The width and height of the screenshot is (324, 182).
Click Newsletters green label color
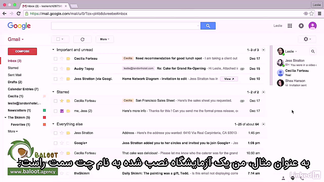44,110
